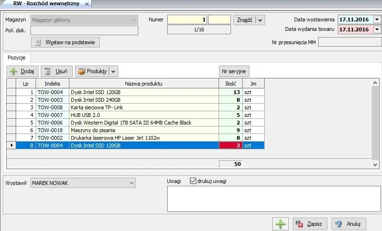Select RW - Rozchód wewnętrzny tab

(x=46, y=4)
